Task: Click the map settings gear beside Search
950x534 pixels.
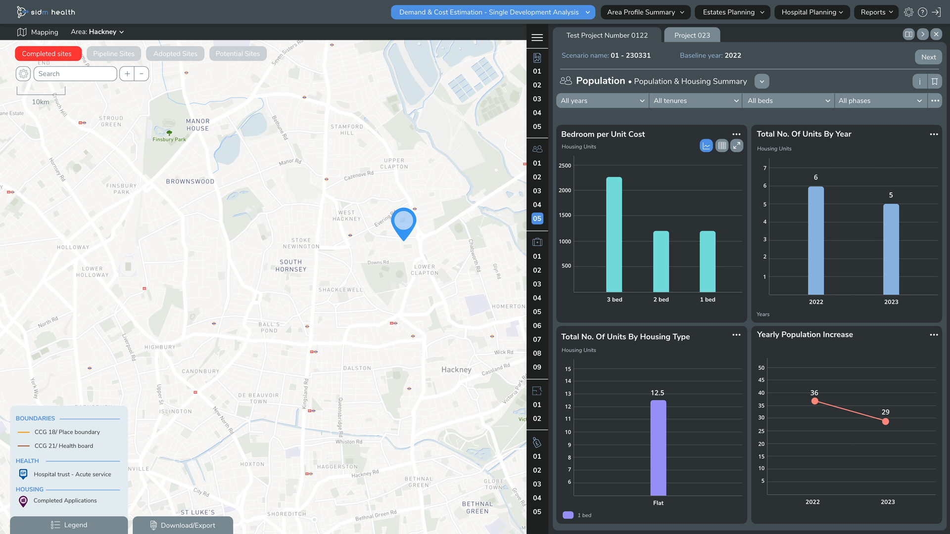Action: coord(23,74)
